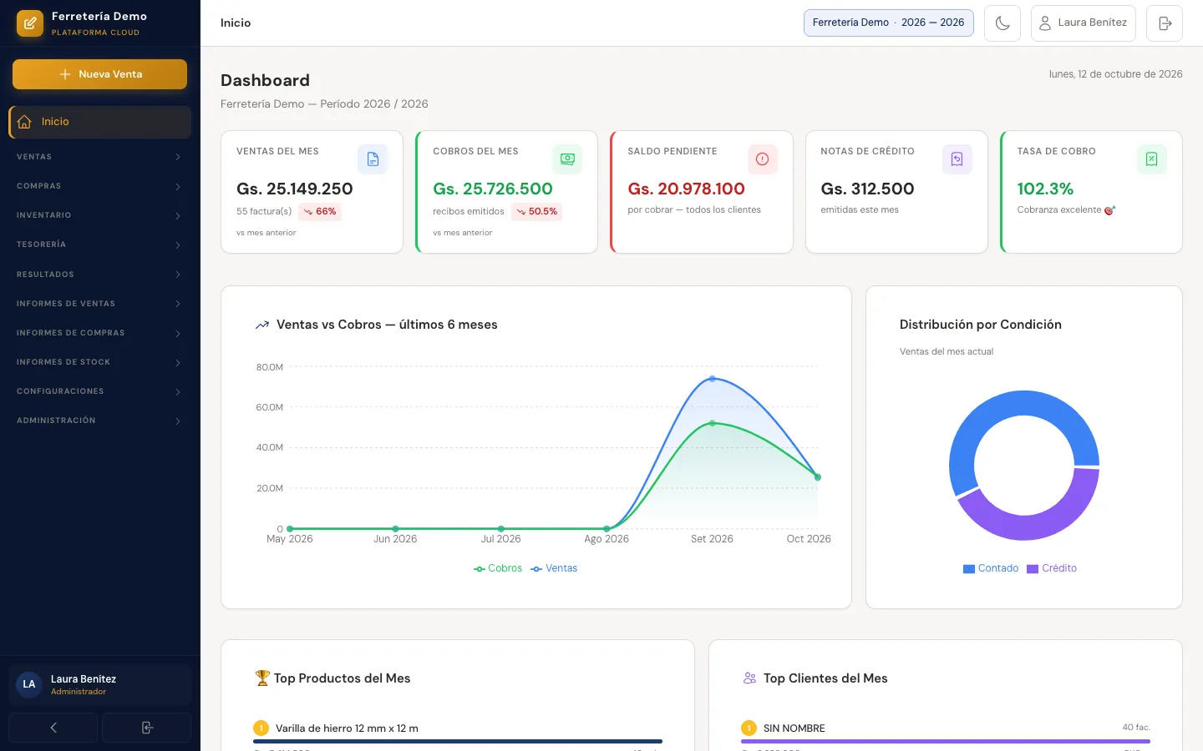
Task: Click the 66% trend badge
Action: (320, 212)
